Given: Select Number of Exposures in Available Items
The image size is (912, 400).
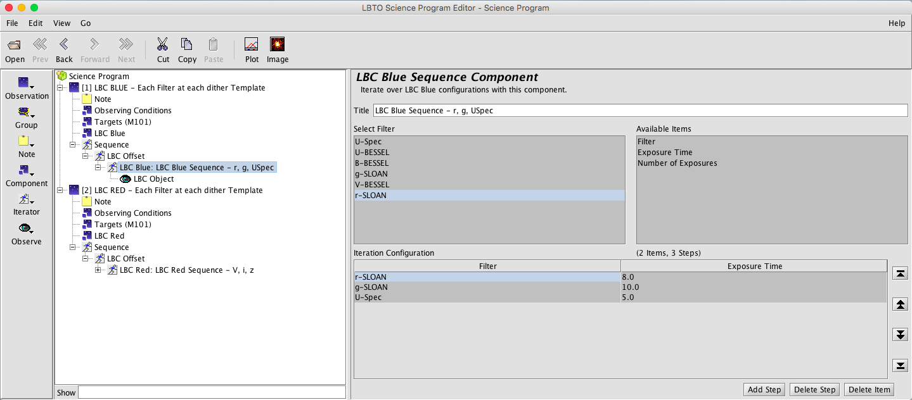Looking at the screenshot, I should tap(772, 163).
